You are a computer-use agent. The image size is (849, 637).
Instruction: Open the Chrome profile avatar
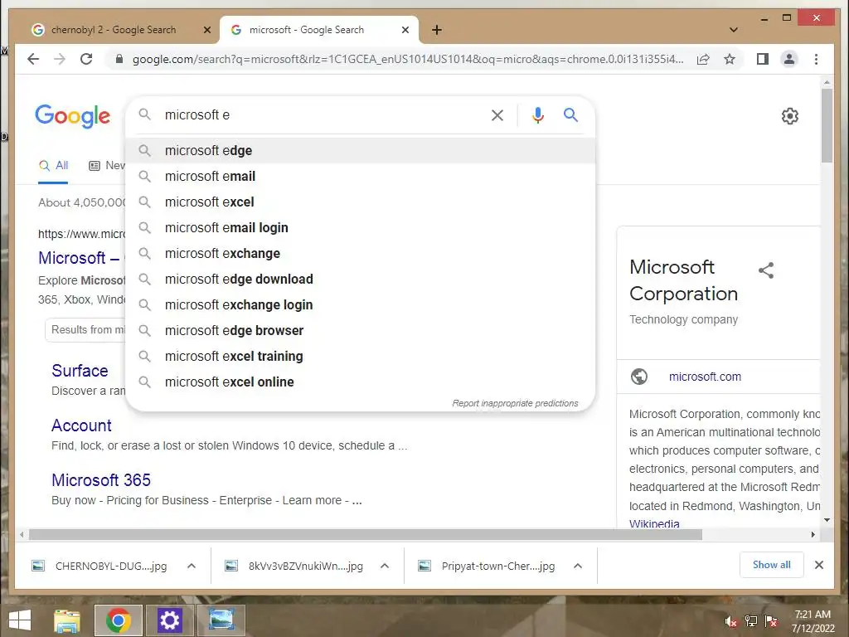point(789,59)
